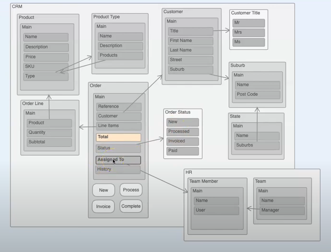
Task: Select the Products field in Product Type
Action: tap(120, 55)
